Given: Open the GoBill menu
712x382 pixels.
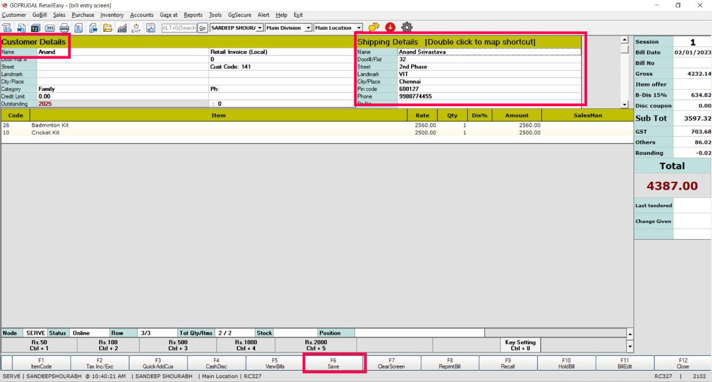Looking at the screenshot, I should point(39,15).
